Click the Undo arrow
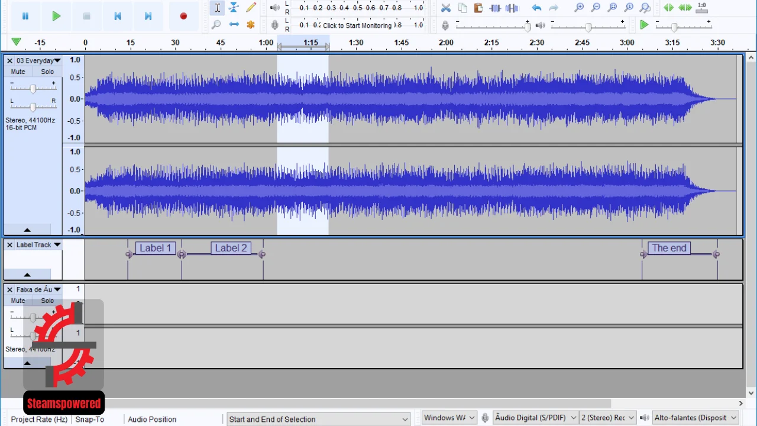The height and width of the screenshot is (426, 757). [x=536, y=8]
